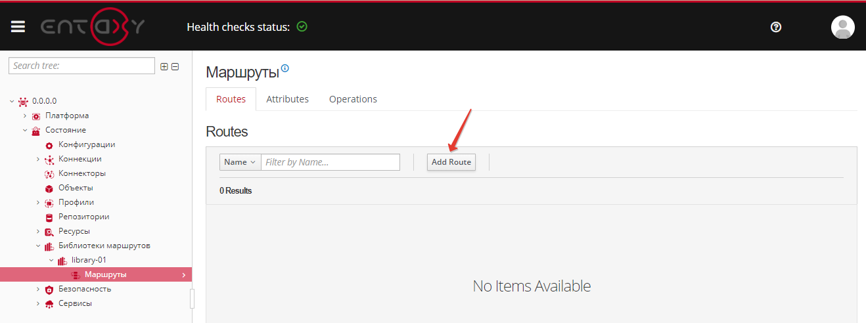Click the 0.0.0.0 node icon
The width and height of the screenshot is (866, 323).
click(x=24, y=101)
